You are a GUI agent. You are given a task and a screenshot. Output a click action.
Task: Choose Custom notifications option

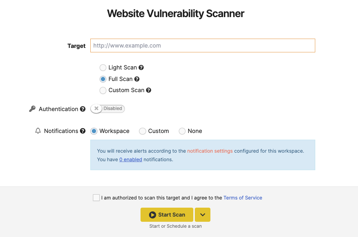pos(142,131)
